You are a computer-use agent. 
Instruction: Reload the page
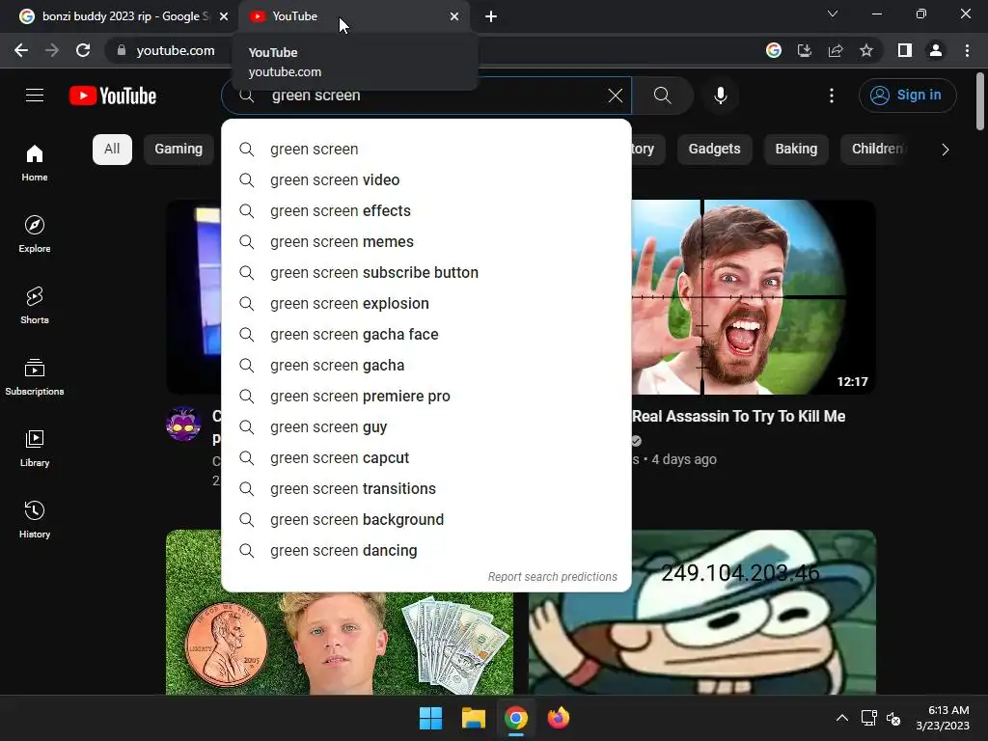[83, 50]
